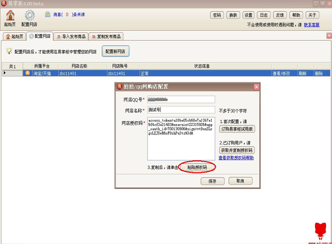This screenshot has height=244, width=332.
Task: Close the 拍拍/QQ网购店配置 dialog
Action: click(x=256, y=87)
